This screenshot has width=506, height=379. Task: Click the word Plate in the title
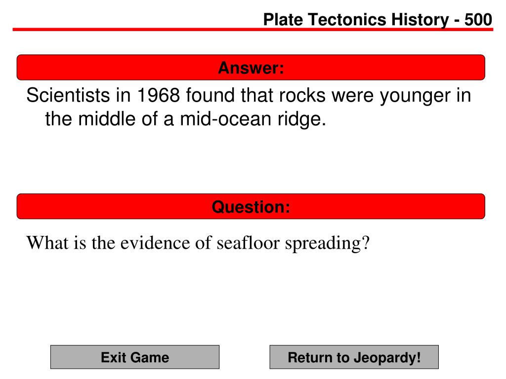pyautogui.click(x=283, y=20)
